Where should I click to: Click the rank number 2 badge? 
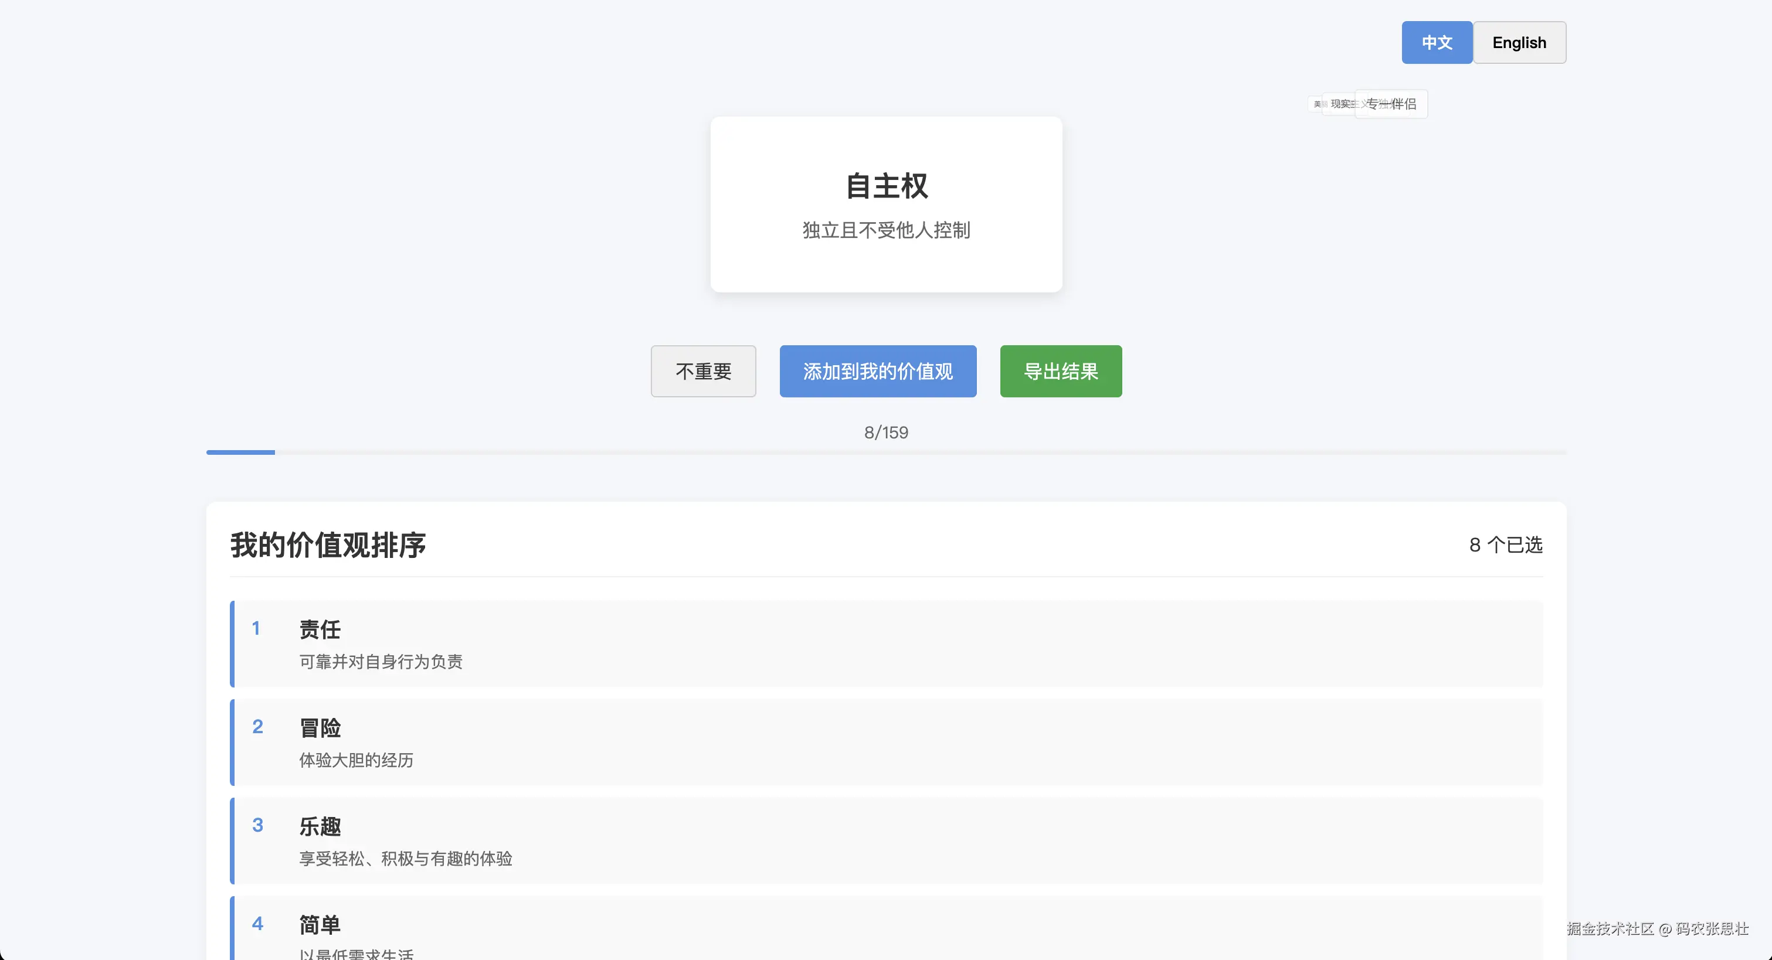pyautogui.click(x=257, y=727)
